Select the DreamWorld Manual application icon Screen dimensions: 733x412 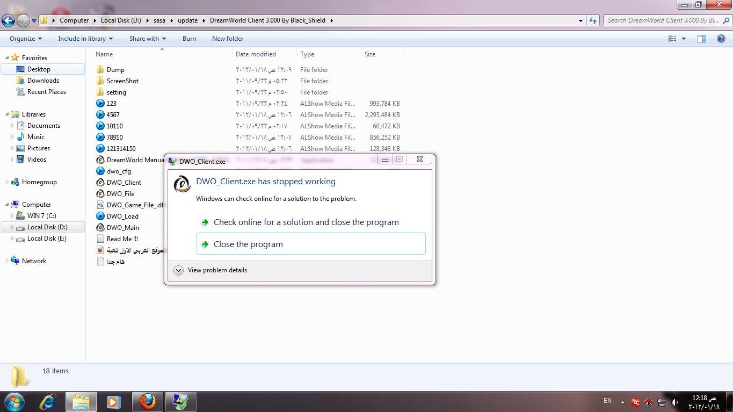(100, 160)
